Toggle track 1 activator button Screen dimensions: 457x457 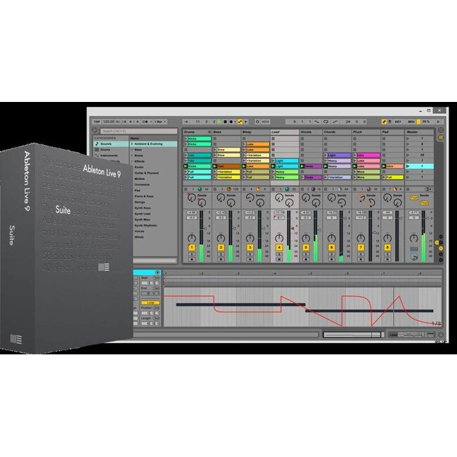click(191, 247)
